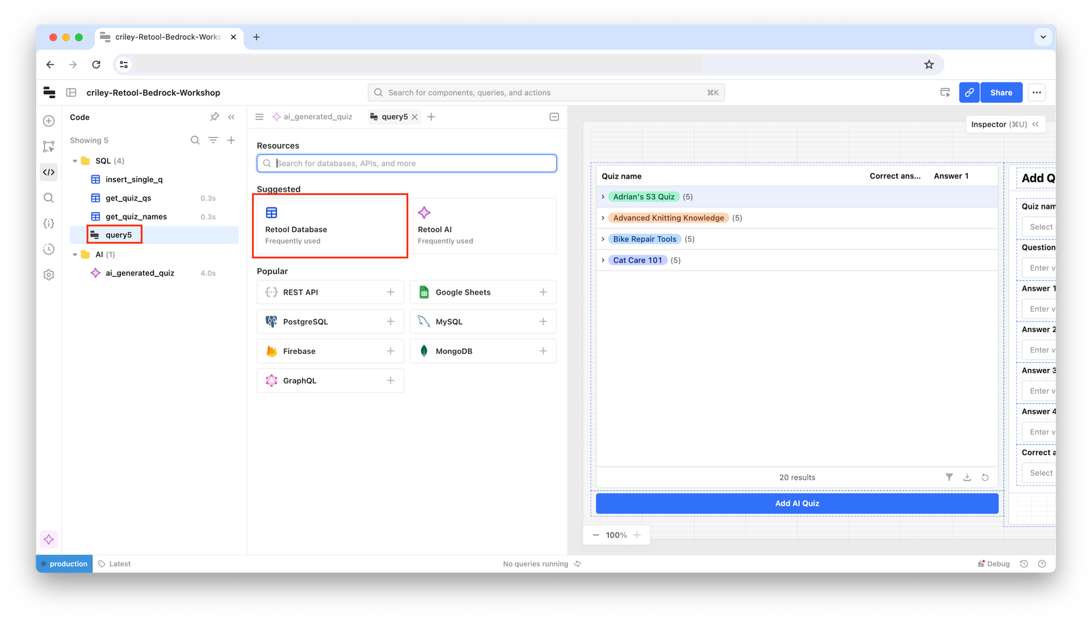Open the Quiz name Select dropdown
Screen dimensions: 1092x620
pyautogui.click(x=1039, y=227)
